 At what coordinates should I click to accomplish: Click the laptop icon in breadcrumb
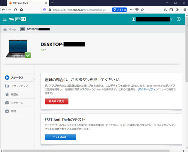pyautogui.click(x=23, y=29)
